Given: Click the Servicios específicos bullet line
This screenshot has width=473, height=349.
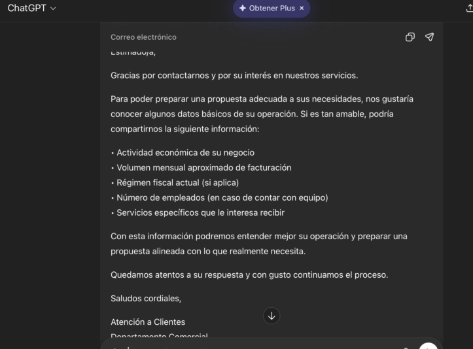Looking at the screenshot, I should pyautogui.click(x=199, y=212).
